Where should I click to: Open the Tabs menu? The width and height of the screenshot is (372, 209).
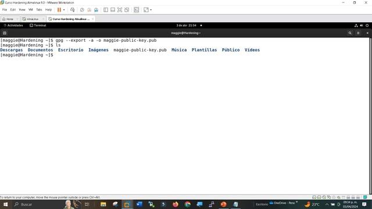coord(39,10)
